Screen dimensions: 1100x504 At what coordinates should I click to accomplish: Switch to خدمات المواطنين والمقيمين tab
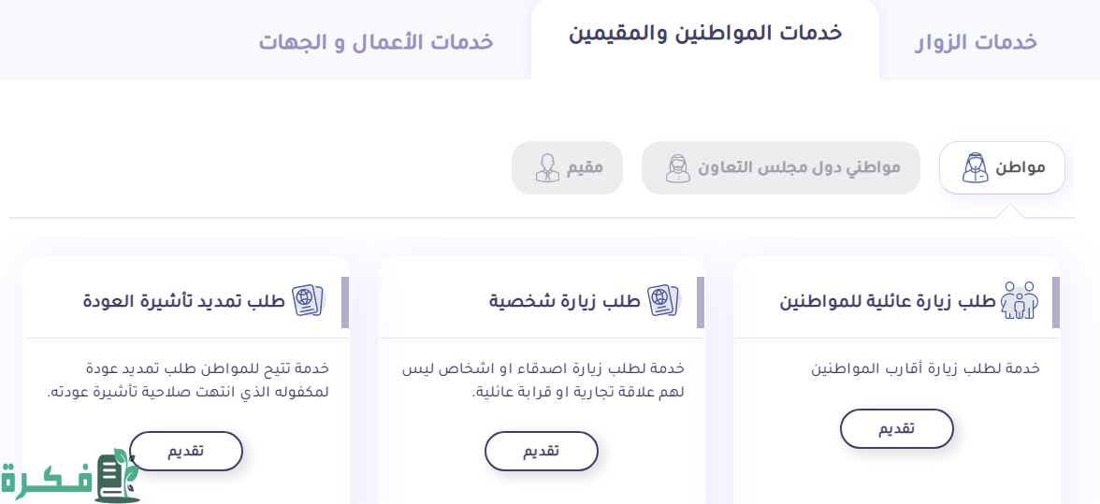coord(705,33)
